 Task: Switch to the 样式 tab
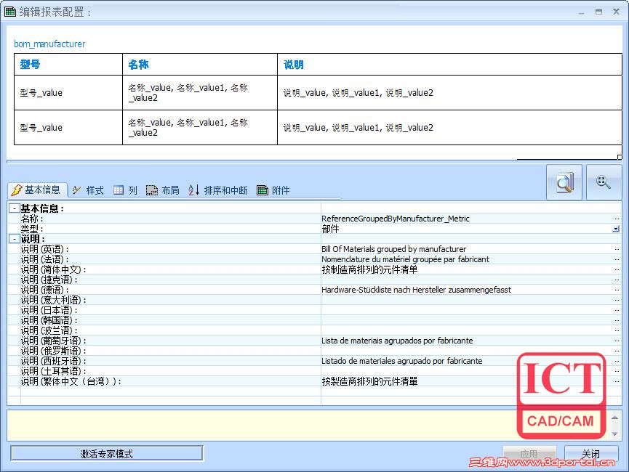88,190
